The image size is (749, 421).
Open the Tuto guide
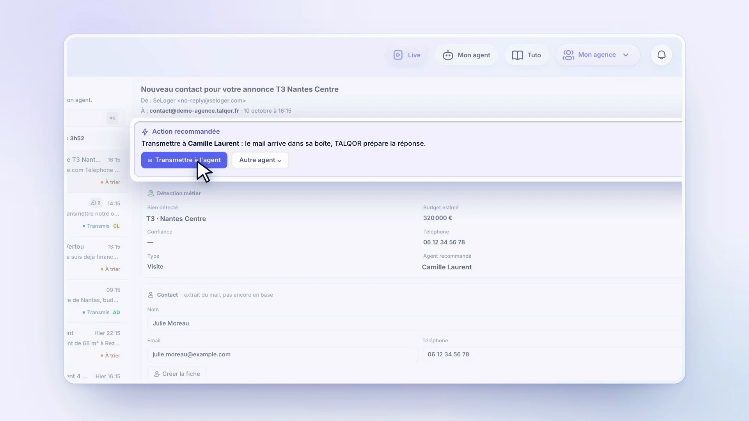[x=527, y=55]
